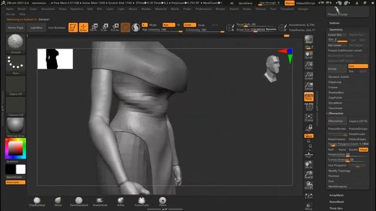Viewport: 376px width, 211px height.
Task: Expand DynaMesh section
Action: tap(335, 103)
